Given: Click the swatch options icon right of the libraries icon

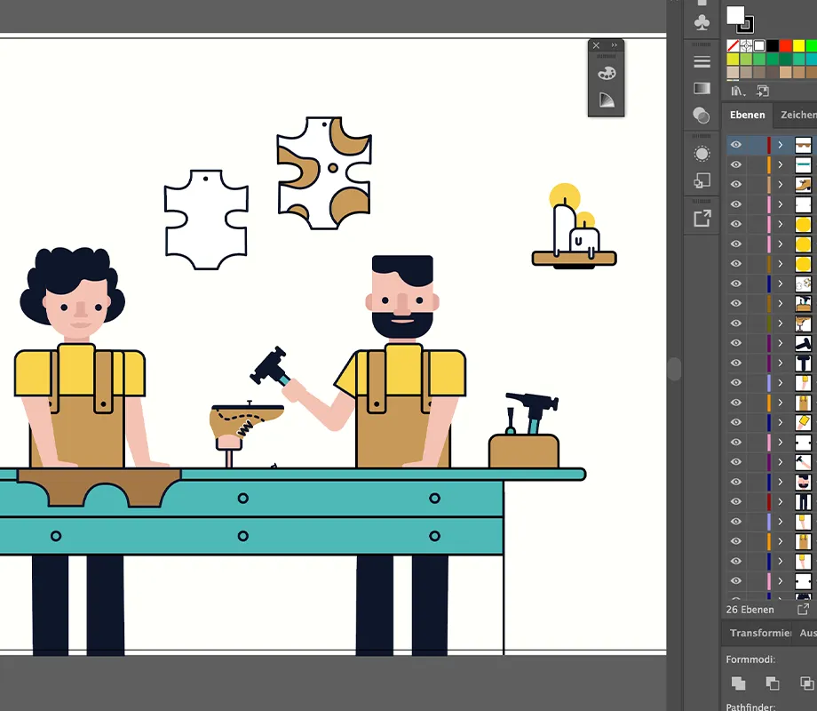Looking at the screenshot, I should tap(763, 90).
